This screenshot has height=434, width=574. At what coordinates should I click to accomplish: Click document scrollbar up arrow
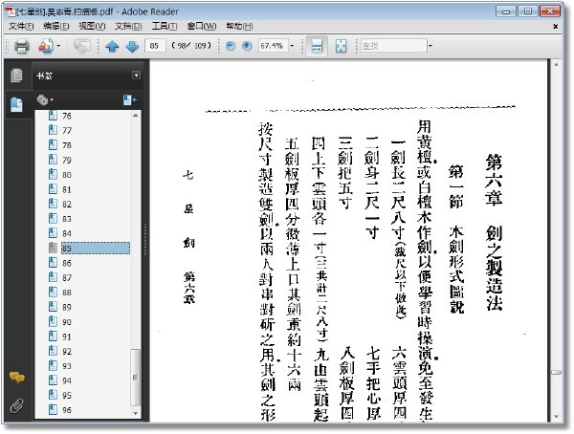tap(556, 65)
